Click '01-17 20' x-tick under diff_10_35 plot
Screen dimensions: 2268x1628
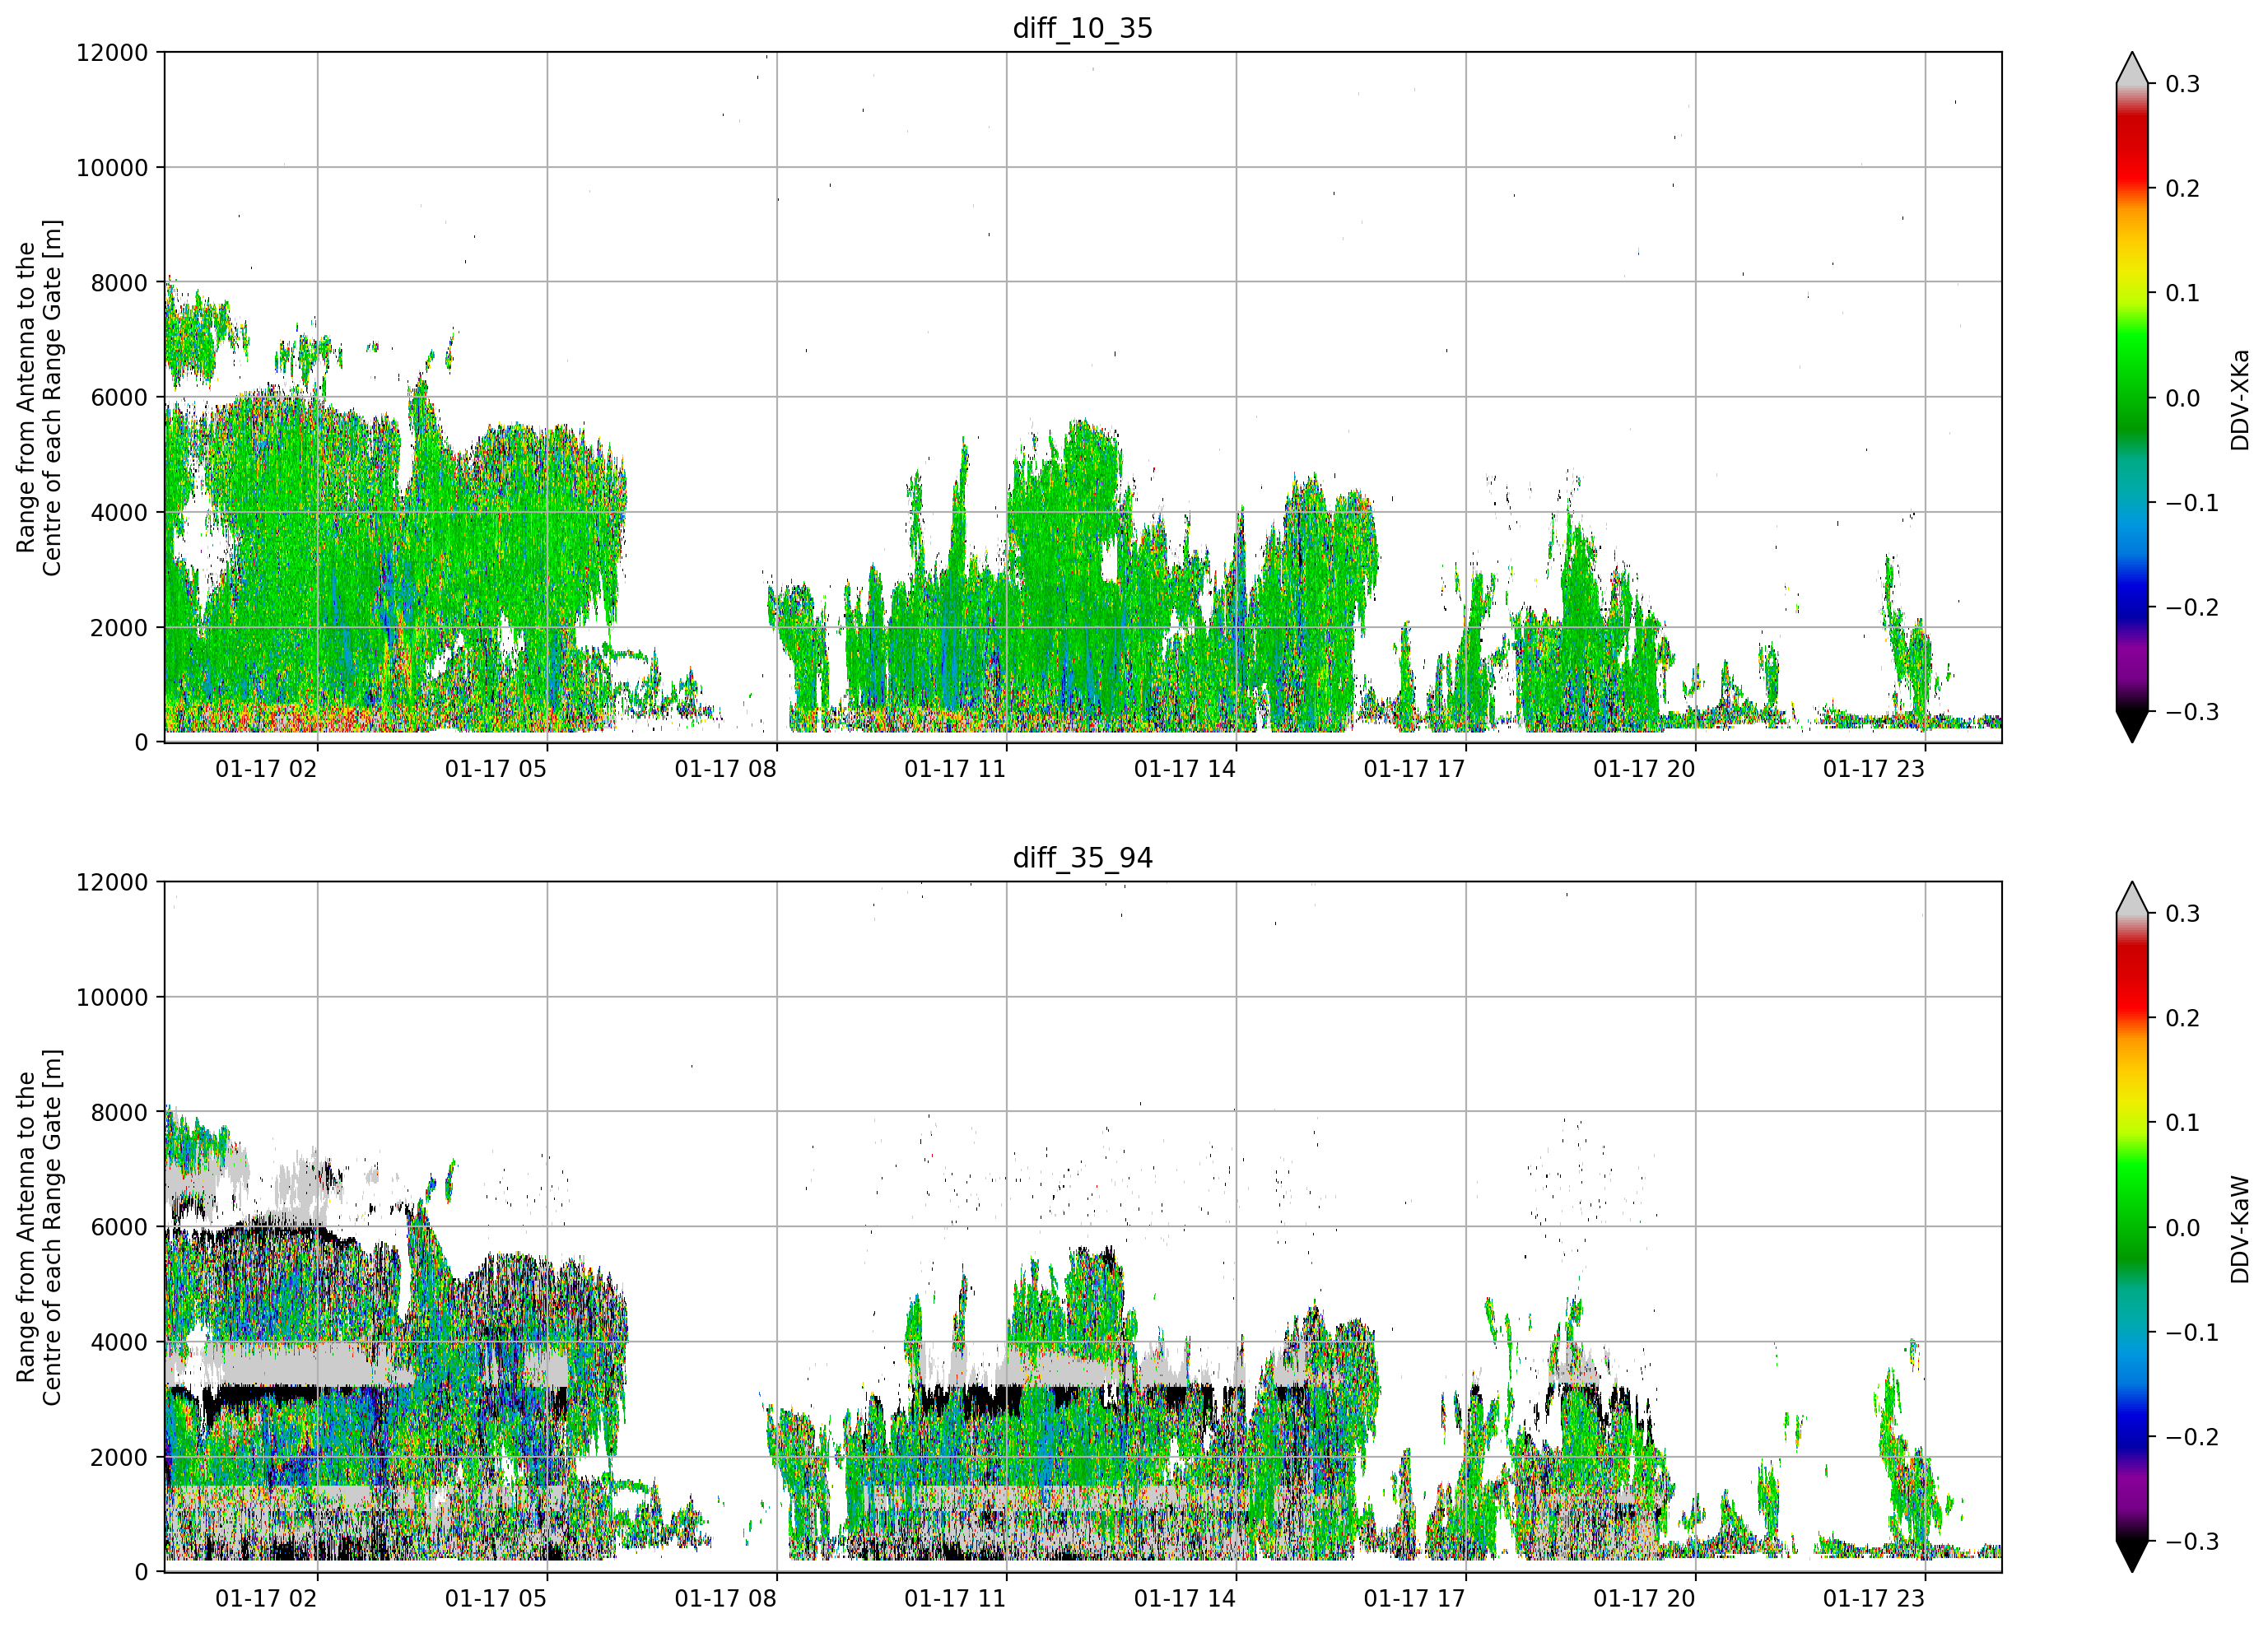coord(1645,769)
